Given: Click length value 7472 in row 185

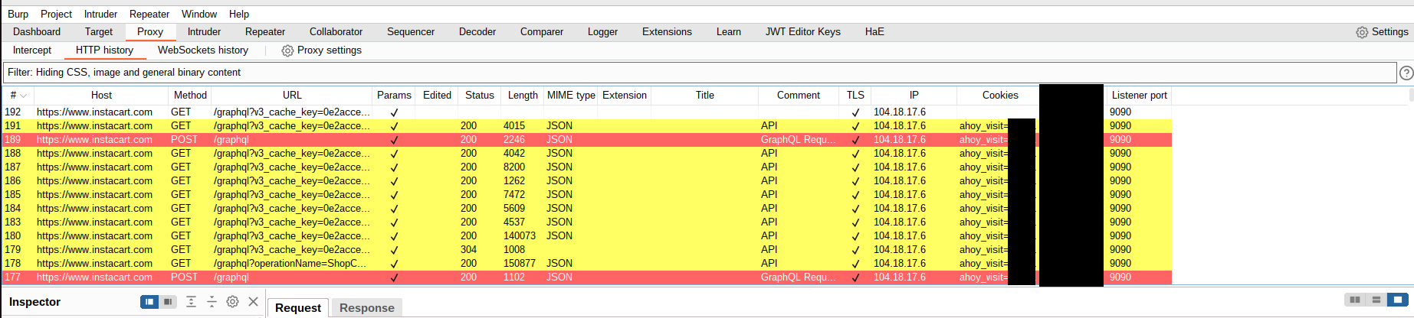Looking at the screenshot, I should coord(514,194).
